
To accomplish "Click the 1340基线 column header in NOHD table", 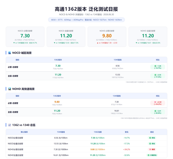I will click(x=117, y=96).
